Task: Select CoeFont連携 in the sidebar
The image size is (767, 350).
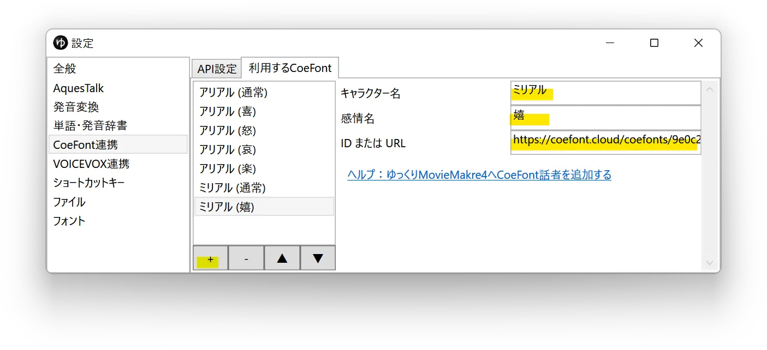Action: 118,144
